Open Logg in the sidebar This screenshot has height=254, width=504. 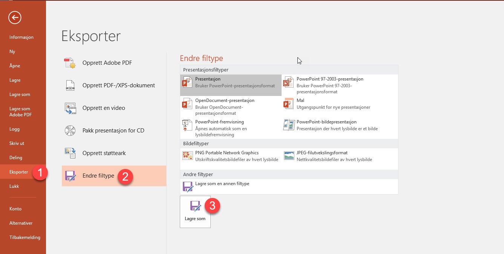click(x=14, y=129)
